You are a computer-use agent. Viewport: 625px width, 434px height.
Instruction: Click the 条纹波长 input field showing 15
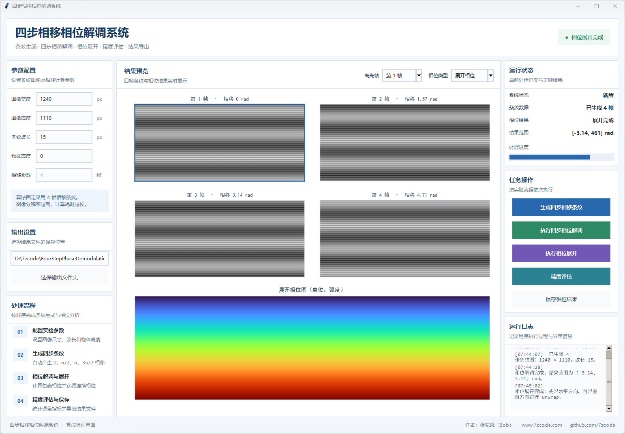[x=64, y=137]
